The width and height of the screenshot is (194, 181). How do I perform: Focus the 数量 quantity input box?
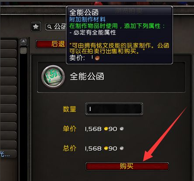tap(114, 109)
